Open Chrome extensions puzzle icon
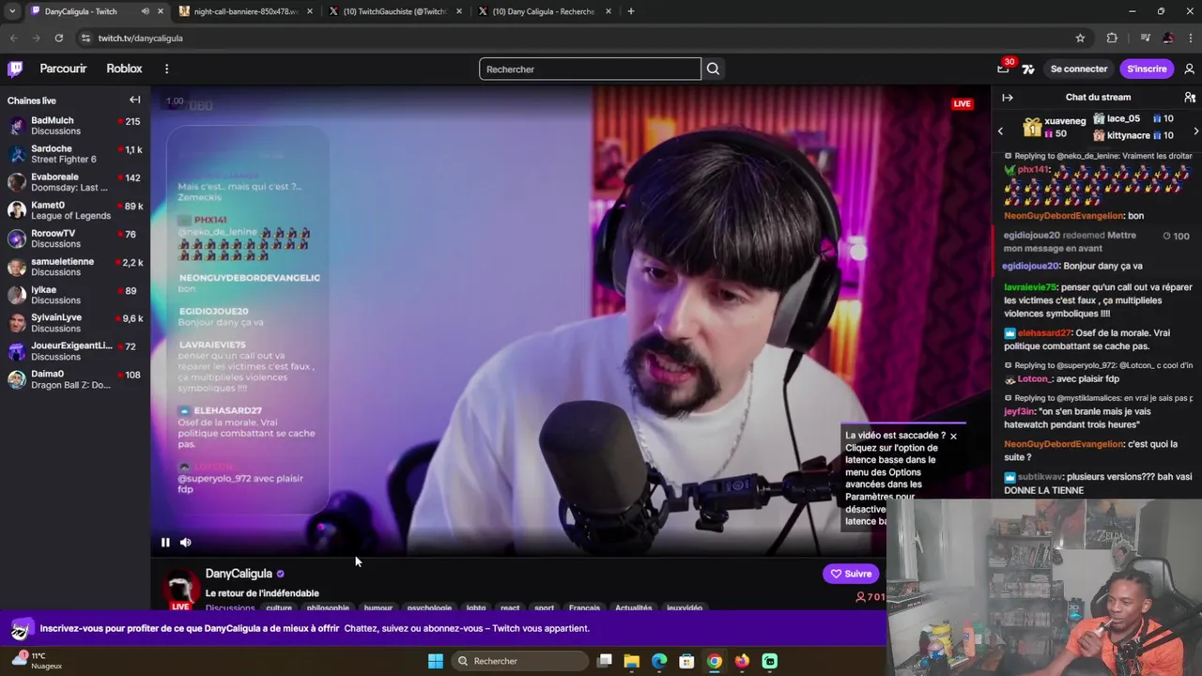Image resolution: width=1202 pixels, height=676 pixels. coord(1112,38)
